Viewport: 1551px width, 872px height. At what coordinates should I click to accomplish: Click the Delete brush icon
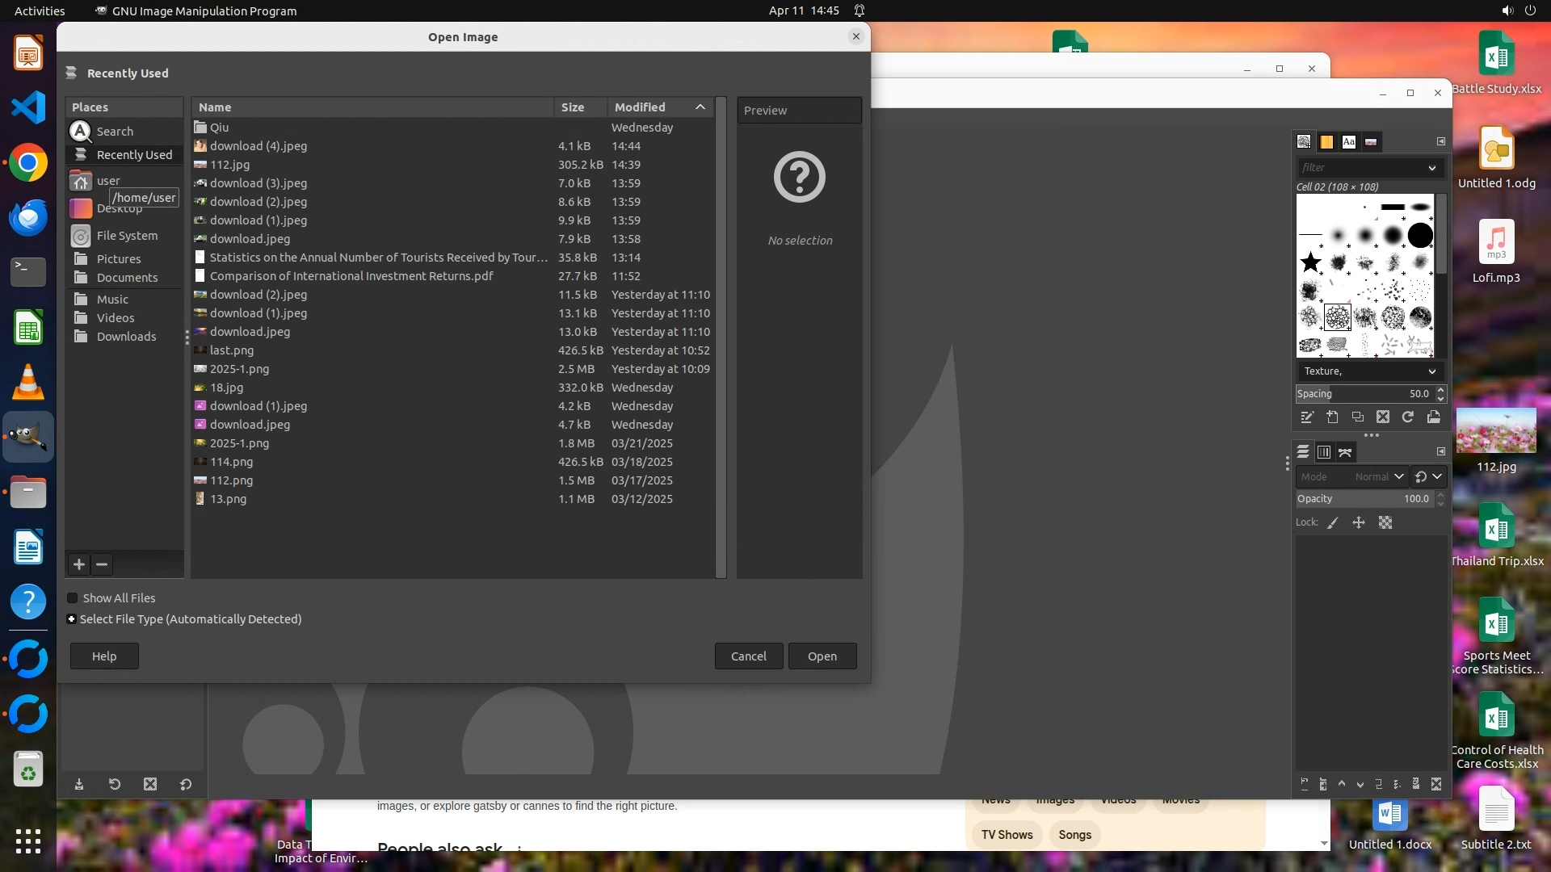click(x=1383, y=417)
